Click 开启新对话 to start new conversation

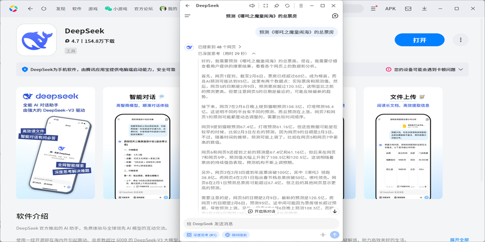(x=260, y=211)
